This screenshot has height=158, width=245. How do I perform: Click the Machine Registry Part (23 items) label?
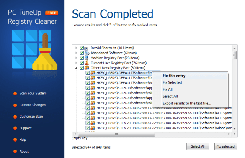tap(115, 58)
